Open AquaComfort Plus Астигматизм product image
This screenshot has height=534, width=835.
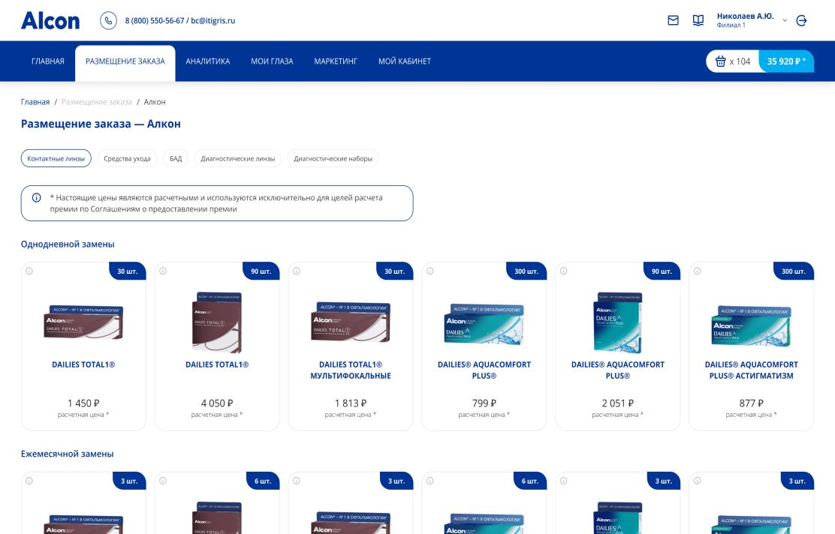(752, 325)
